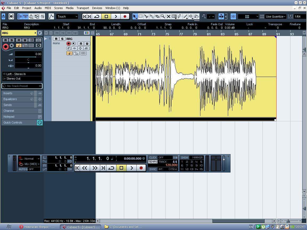
Task: Pick the Zoom magnifier tool
Action: 163,17
